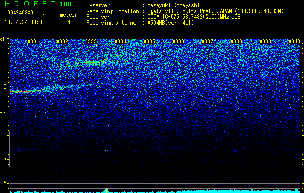304x193 pixels.
Task: Click the A504HB(yagi 4el) antenna text
Action: (x=171, y=23)
